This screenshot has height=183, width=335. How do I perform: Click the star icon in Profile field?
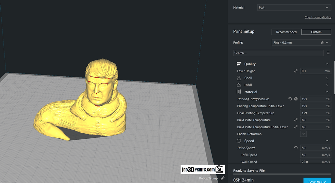click(322, 43)
